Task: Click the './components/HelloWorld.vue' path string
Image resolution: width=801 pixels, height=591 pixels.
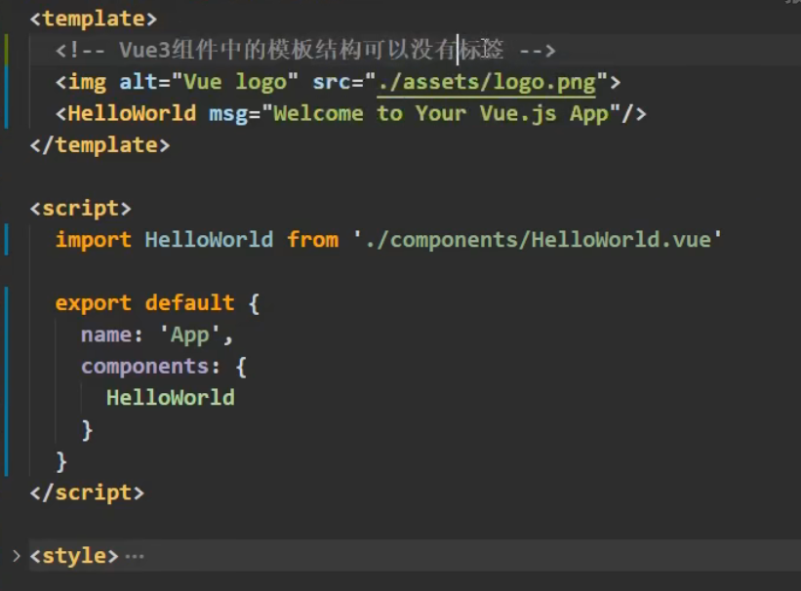Action: (x=538, y=240)
